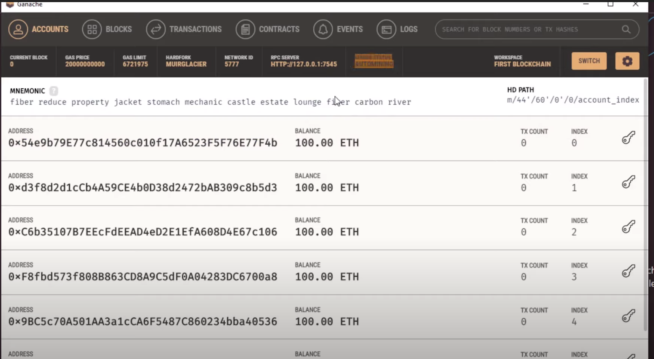Show the Events tab
Image resolution: width=654 pixels, height=359 pixels.
tap(338, 29)
